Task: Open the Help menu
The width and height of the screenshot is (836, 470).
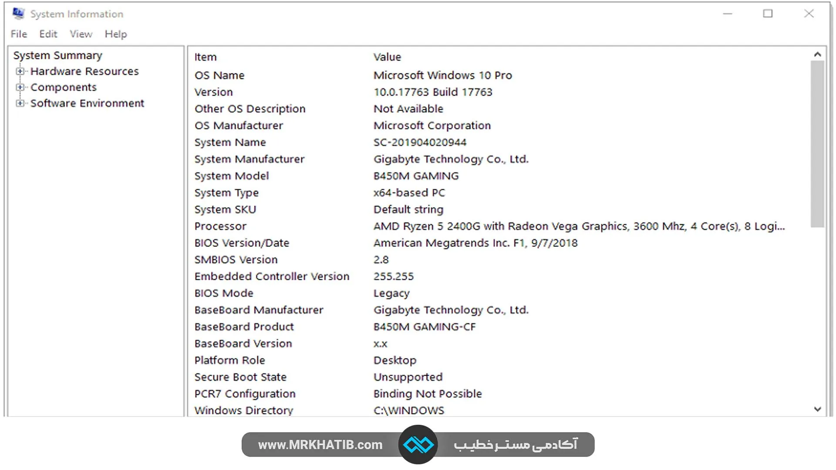Action: pyautogui.click(x=115, y=34)
